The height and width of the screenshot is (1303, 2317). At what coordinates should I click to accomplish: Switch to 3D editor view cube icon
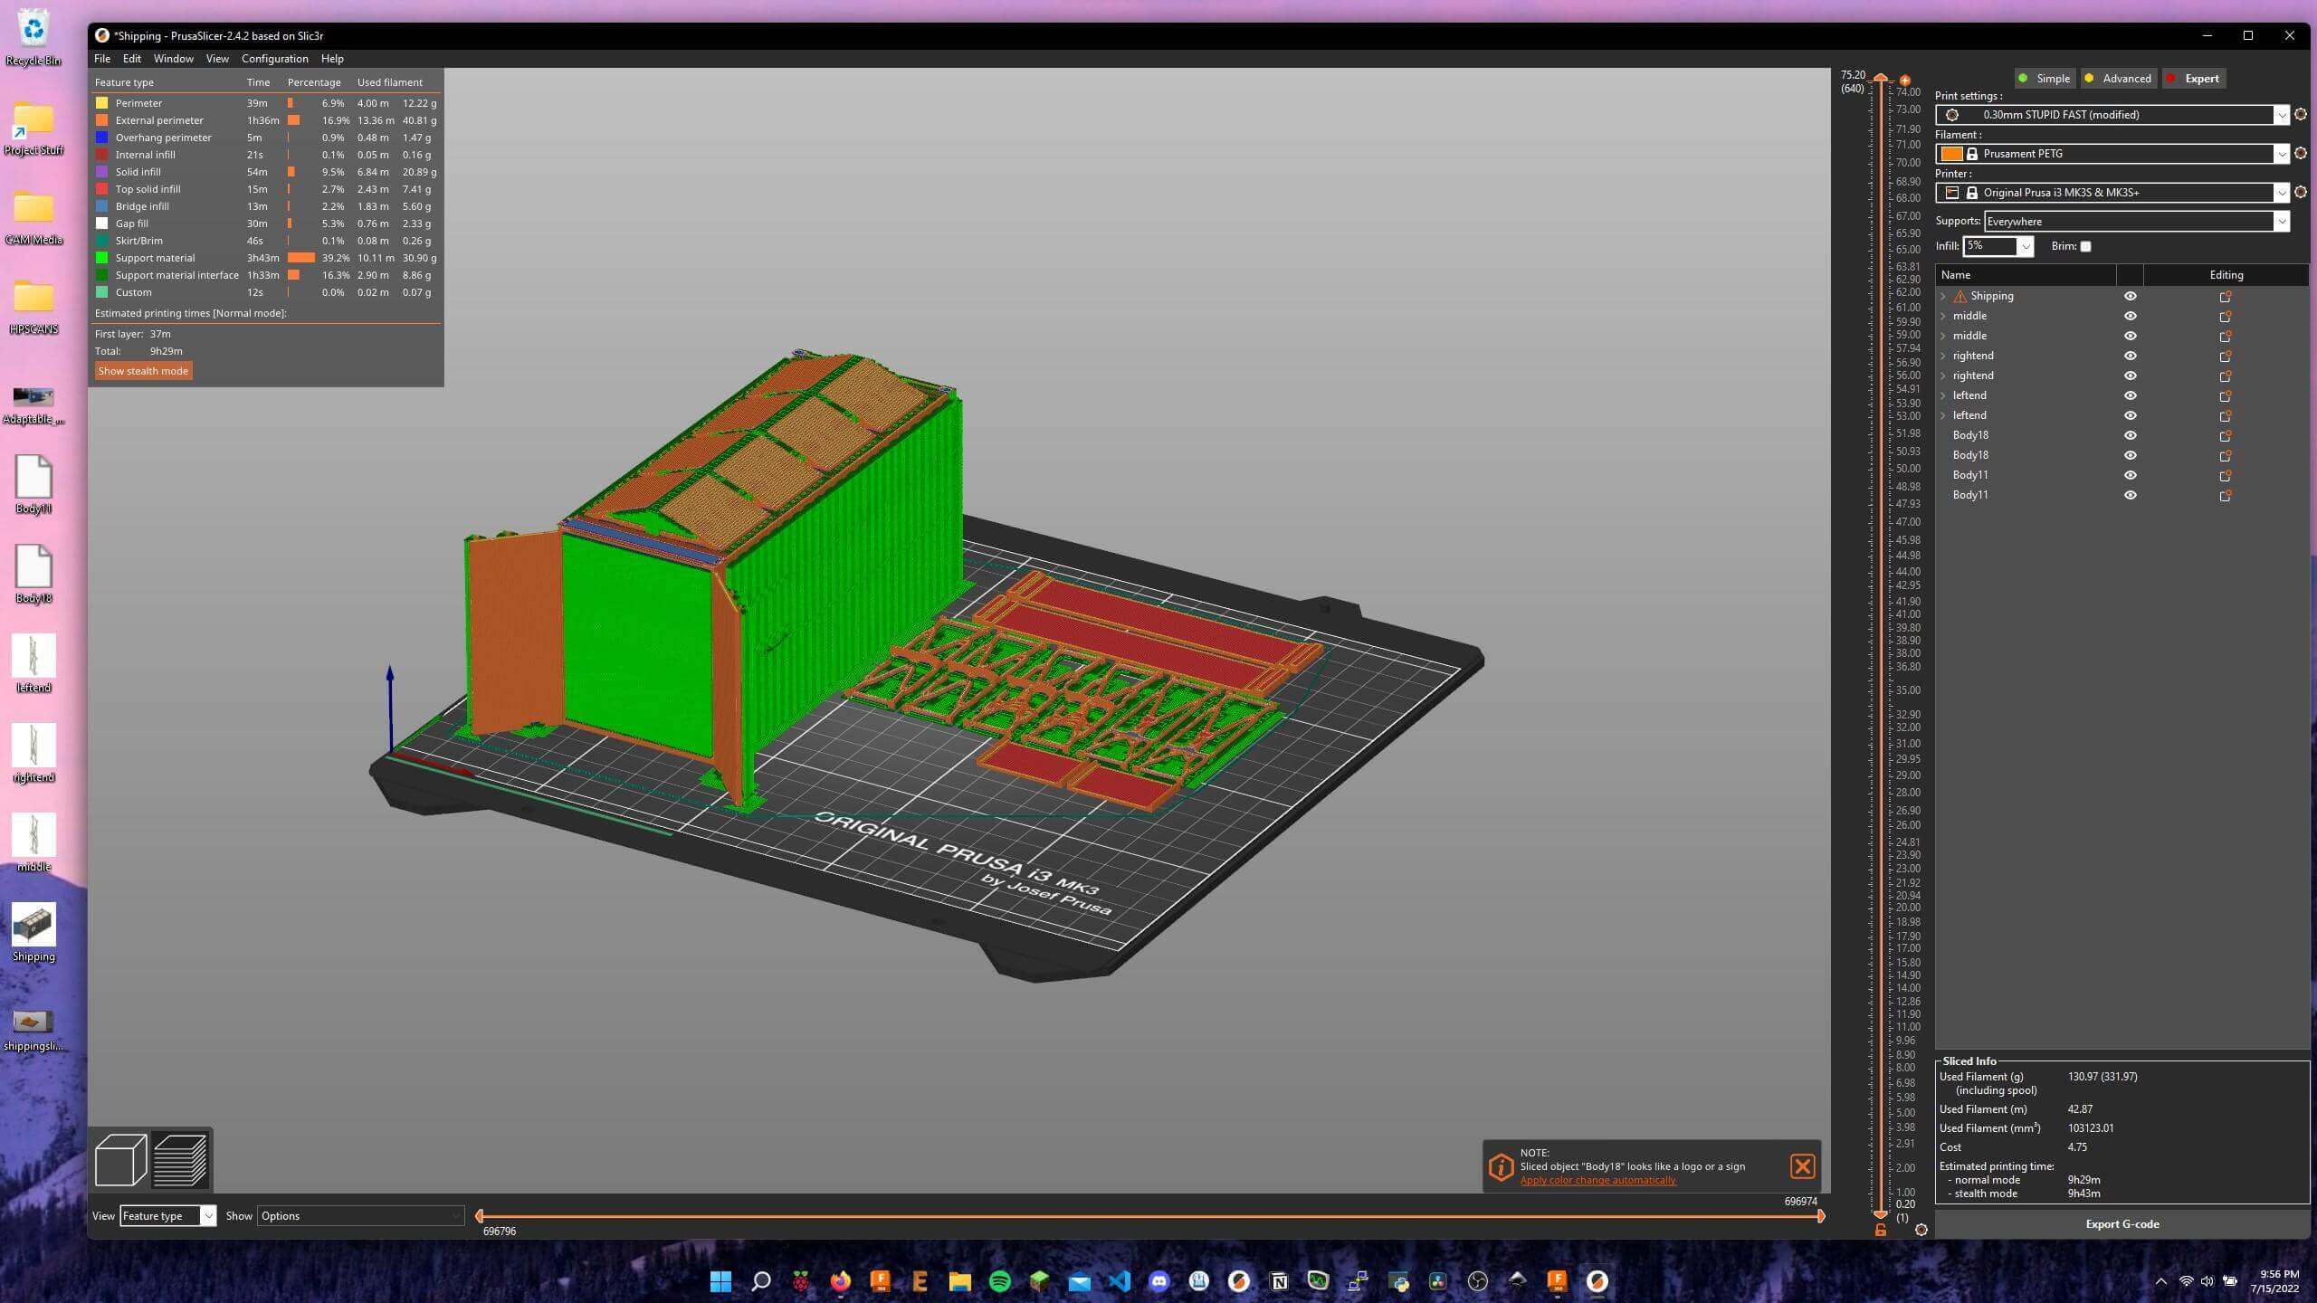click(x=120, y=1159)
